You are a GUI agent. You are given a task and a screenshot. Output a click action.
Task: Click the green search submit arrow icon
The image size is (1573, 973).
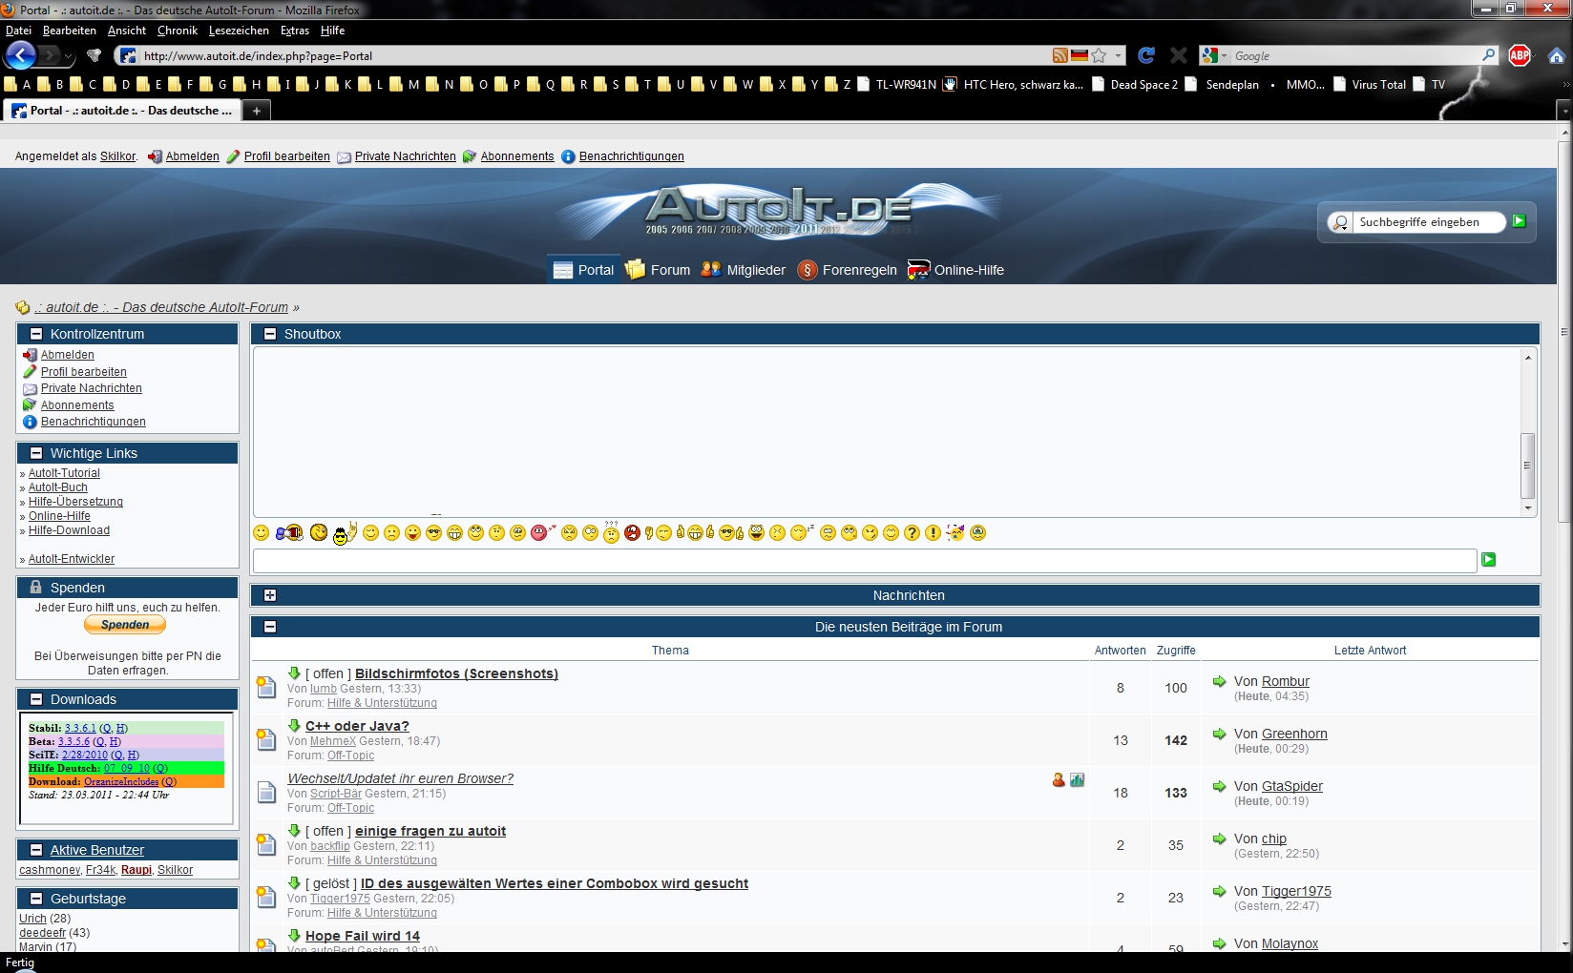click(x=1520, y=221)
